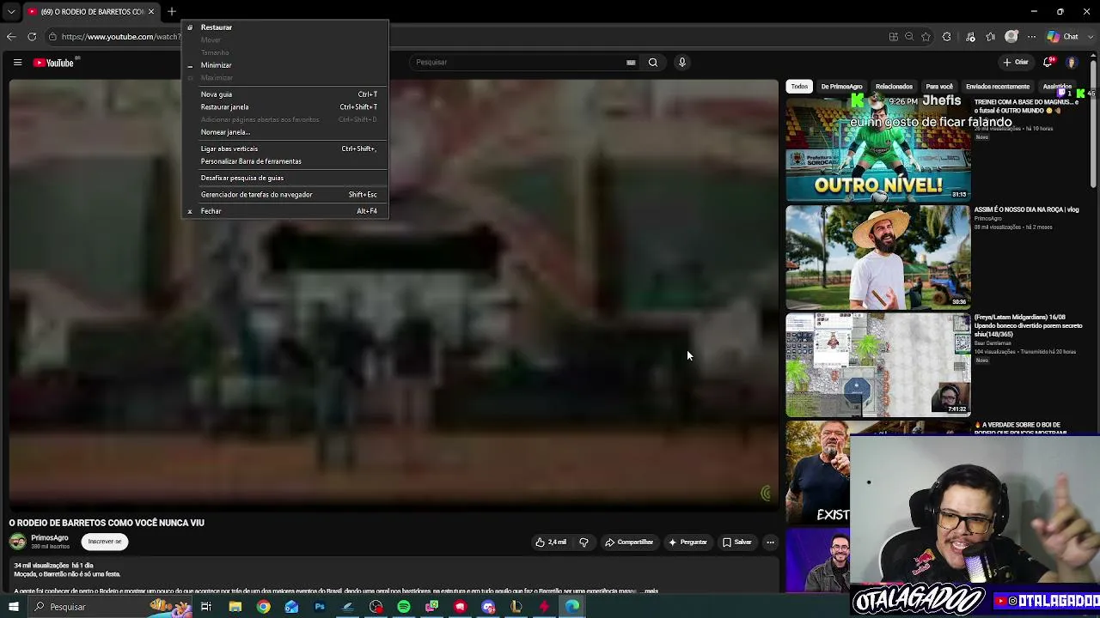Choose Fechar in the window menu

tap(285, 211)
